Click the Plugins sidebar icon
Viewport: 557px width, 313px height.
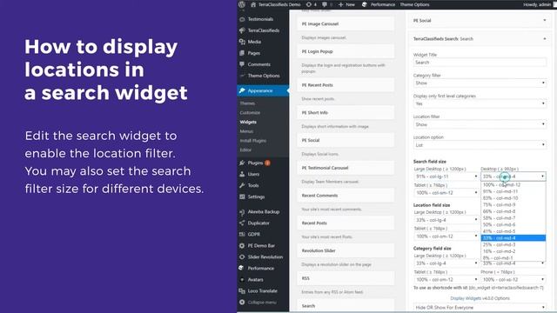(242, 163)
